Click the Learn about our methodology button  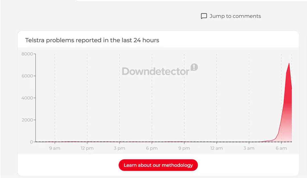click(x=158, y=165)
